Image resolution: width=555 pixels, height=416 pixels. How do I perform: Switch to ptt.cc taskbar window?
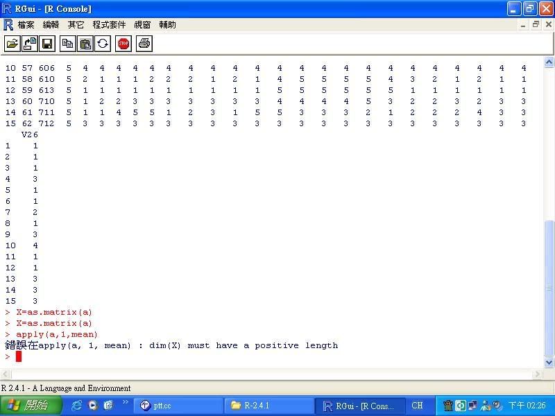pos(178,406)
